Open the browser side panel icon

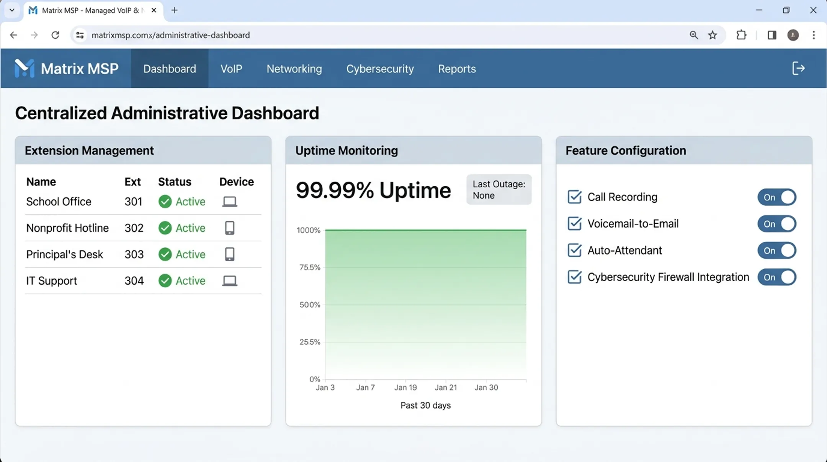click(772, 35)
